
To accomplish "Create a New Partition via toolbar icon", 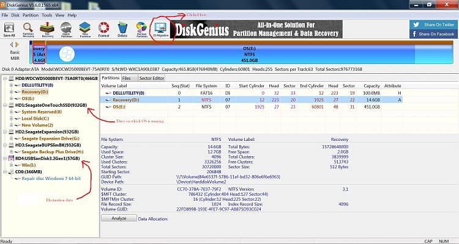I will [x=85, y=30].
